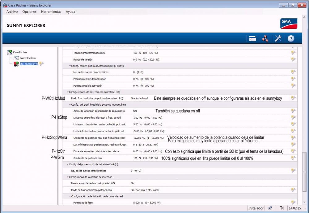Select device SN: 2130103449 in tree
309x213 pixels.
29,64
